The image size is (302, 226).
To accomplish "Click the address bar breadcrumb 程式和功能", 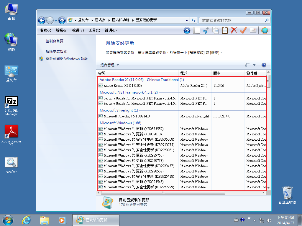I will [x=120, y=20].
